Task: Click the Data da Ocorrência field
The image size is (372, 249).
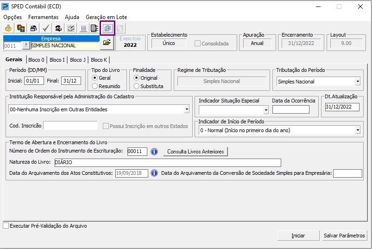Action: (291, 109)
